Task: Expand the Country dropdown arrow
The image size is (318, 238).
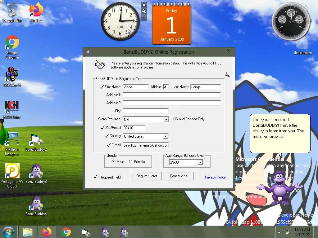Action: (x=166, y=136)
